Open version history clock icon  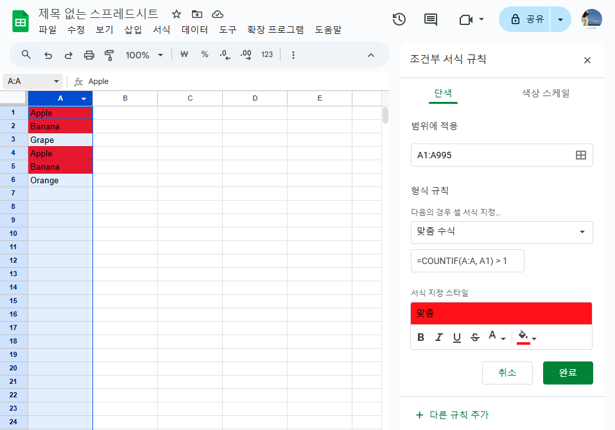click(399, 19)
